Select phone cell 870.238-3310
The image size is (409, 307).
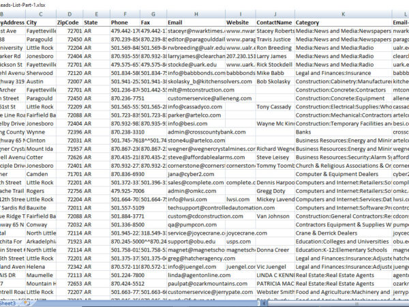point(125,132)
